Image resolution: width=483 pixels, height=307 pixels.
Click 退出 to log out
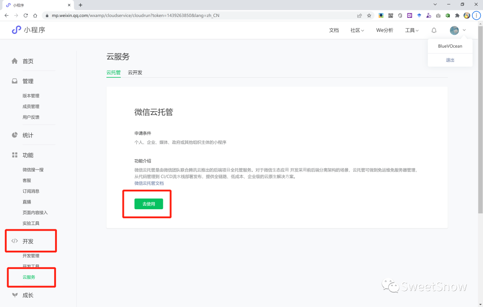(x=450, y=60)
